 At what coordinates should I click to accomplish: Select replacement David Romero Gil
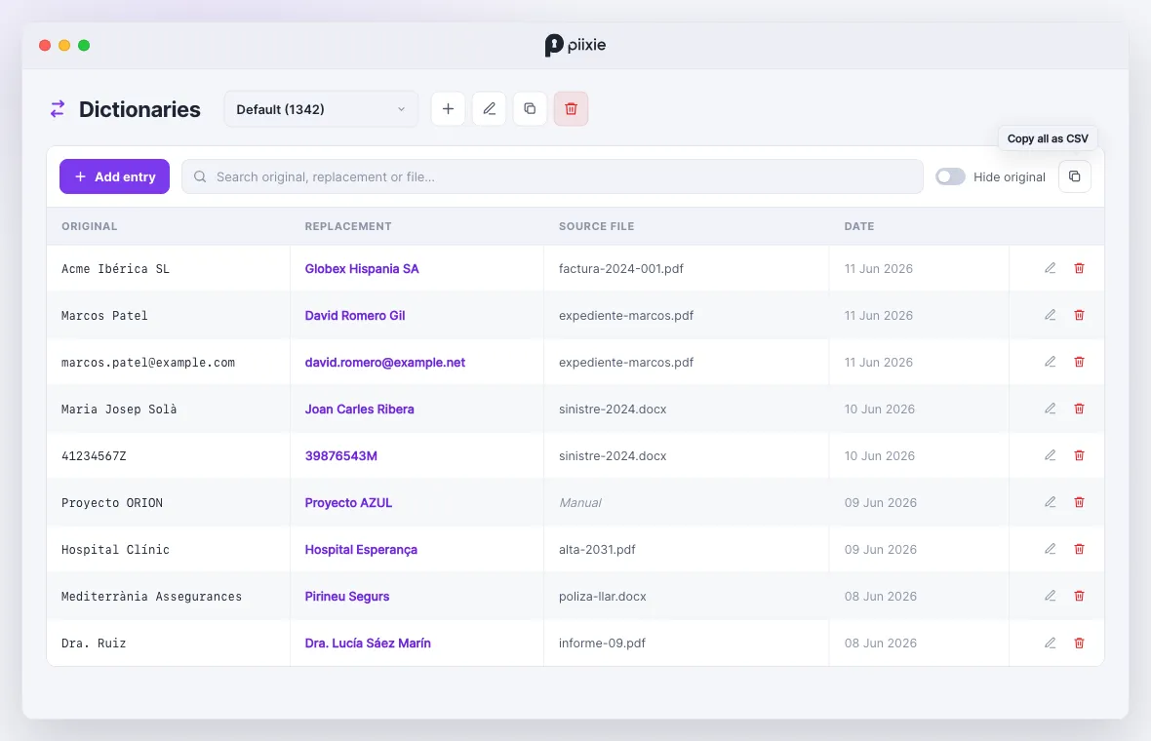click(x=354, y=316)
